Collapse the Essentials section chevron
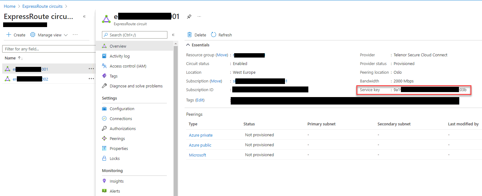Viewport: 482px width, 196px height. (188, 45)
